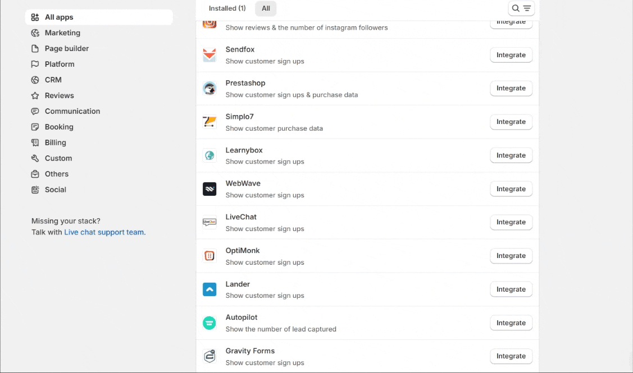The image size is (633, 373).
Task: Click the Lander app icon
Action: [210, 289]
